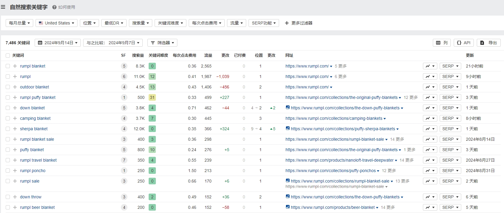Check the down blanket row checkbox
Screen dimensions: 504x213
click(x=8, y=108)
